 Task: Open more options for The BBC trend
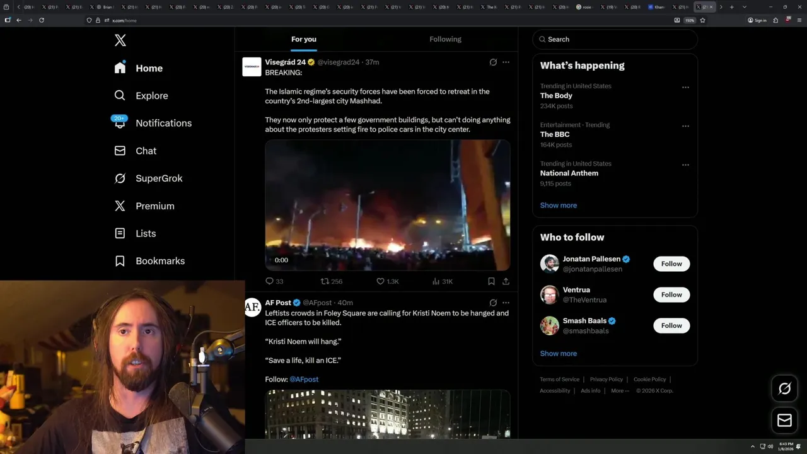click(x=685, y=126)
